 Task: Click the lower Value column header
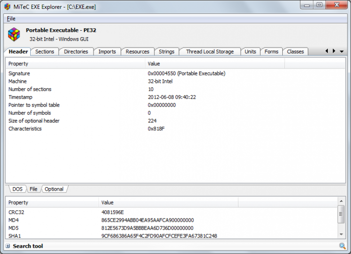pos(169,203)
